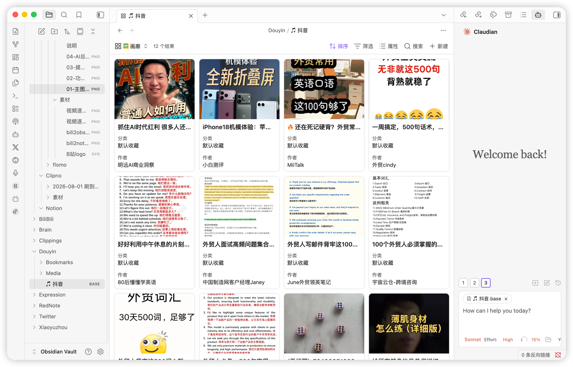Image resolution: width=573 pixels, height=367 pixels.
Task: View Claudian conversation history icon
Action: (558, 283)
